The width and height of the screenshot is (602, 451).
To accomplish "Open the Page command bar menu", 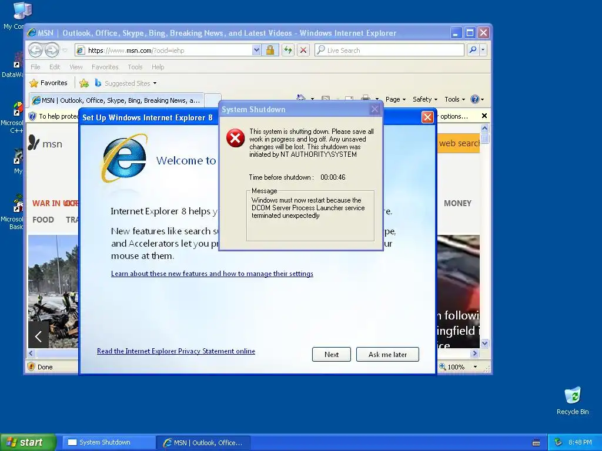I will 396,99.
